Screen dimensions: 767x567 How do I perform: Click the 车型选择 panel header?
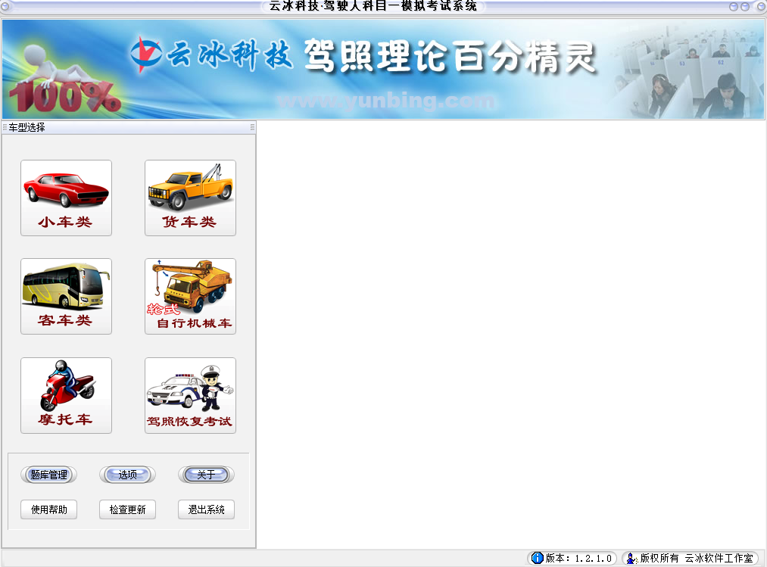[x=129, y=127]
